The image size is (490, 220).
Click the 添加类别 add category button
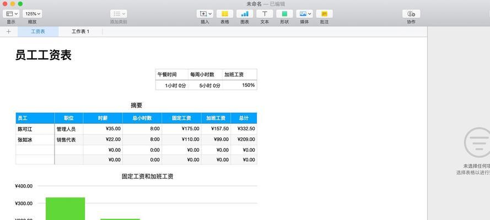119,14
